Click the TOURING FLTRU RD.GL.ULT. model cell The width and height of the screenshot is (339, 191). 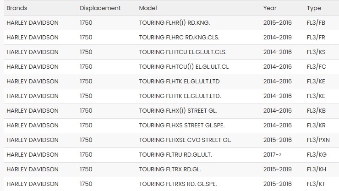[x=175, y=155]
